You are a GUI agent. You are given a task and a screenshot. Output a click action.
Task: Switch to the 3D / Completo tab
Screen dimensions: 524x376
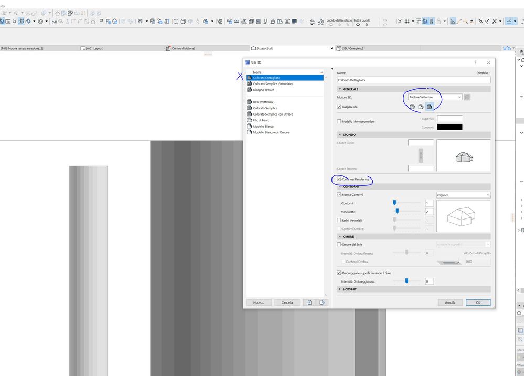(x=352, y=48)
